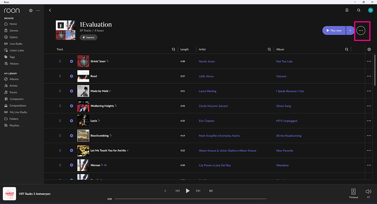Toggle the heart favorite on Woman track
377x204 pixels.
click(105, 165)
